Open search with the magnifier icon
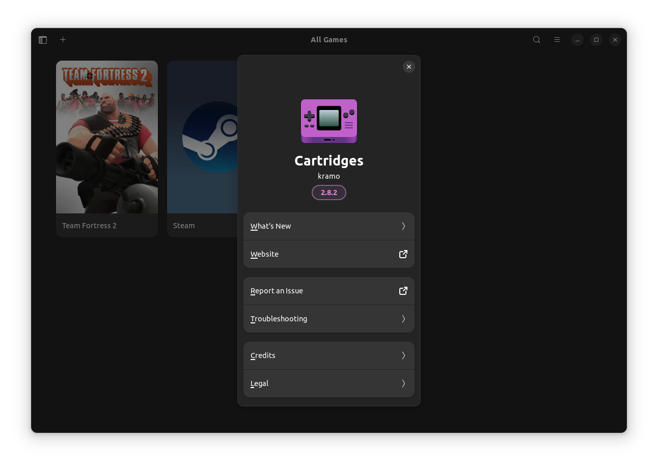Image resolution: width=658 pixels, height=467 pixels. (x=536, y=39)
